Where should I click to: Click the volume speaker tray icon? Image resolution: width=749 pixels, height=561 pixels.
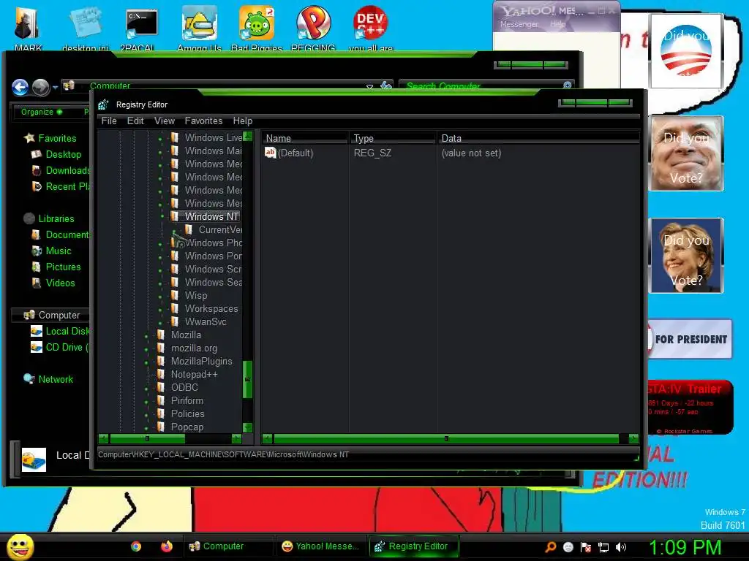(620, 547)
